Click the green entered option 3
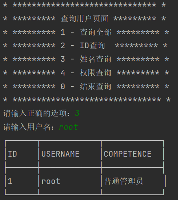Viewport: 178px width, 200px height. (x=77, y=113)
